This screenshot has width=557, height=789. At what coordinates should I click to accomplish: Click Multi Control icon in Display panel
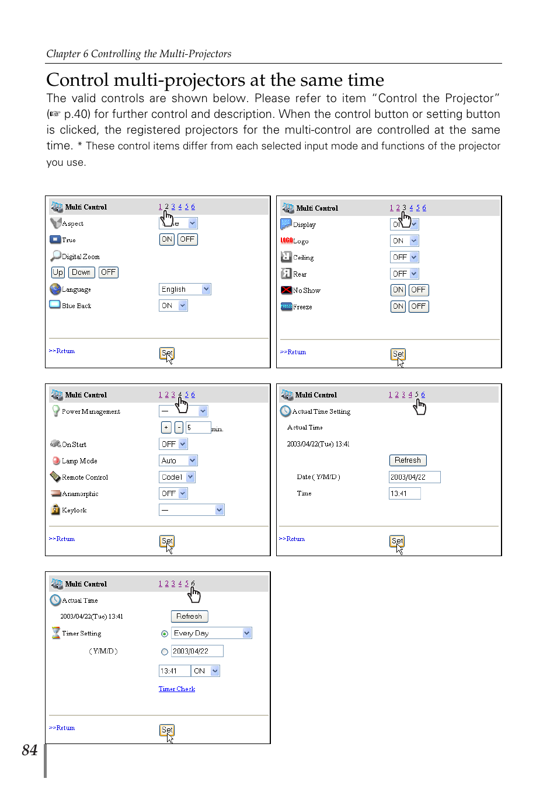[288, 208]
